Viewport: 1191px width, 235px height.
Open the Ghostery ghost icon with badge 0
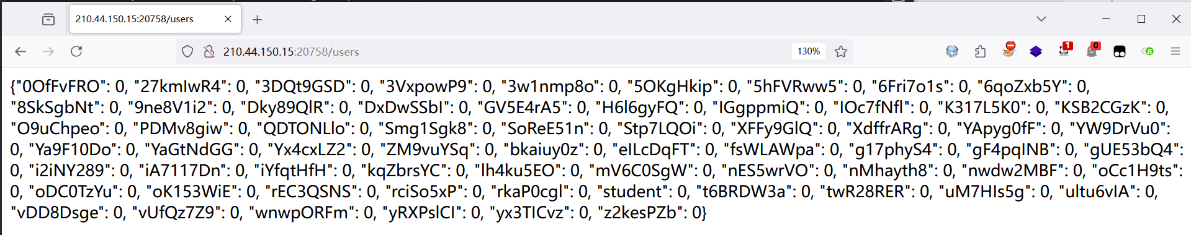coord(1093,50)
